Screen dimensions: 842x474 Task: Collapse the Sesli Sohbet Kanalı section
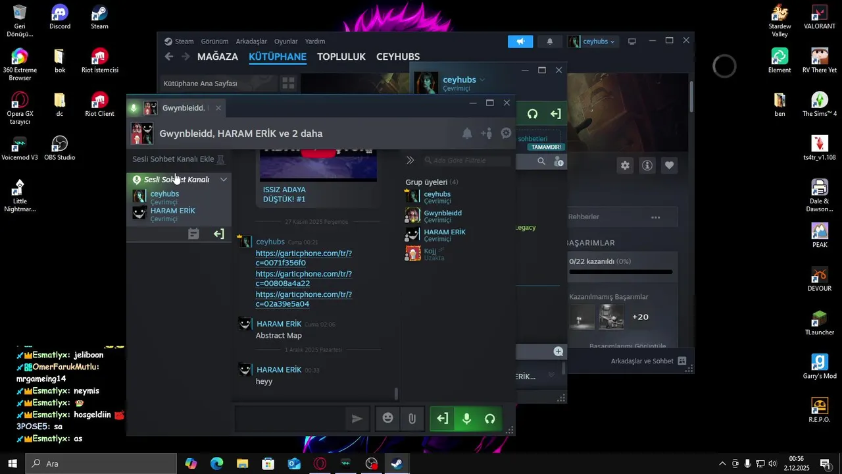tap(224, 179)
